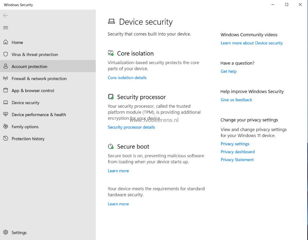Open Security processor details link
Viewport: 308px width, 240px height.
pos(131,127)
